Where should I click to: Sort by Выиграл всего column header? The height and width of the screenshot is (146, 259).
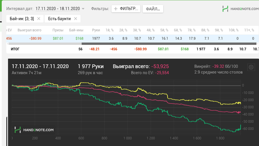click(29, 30)
